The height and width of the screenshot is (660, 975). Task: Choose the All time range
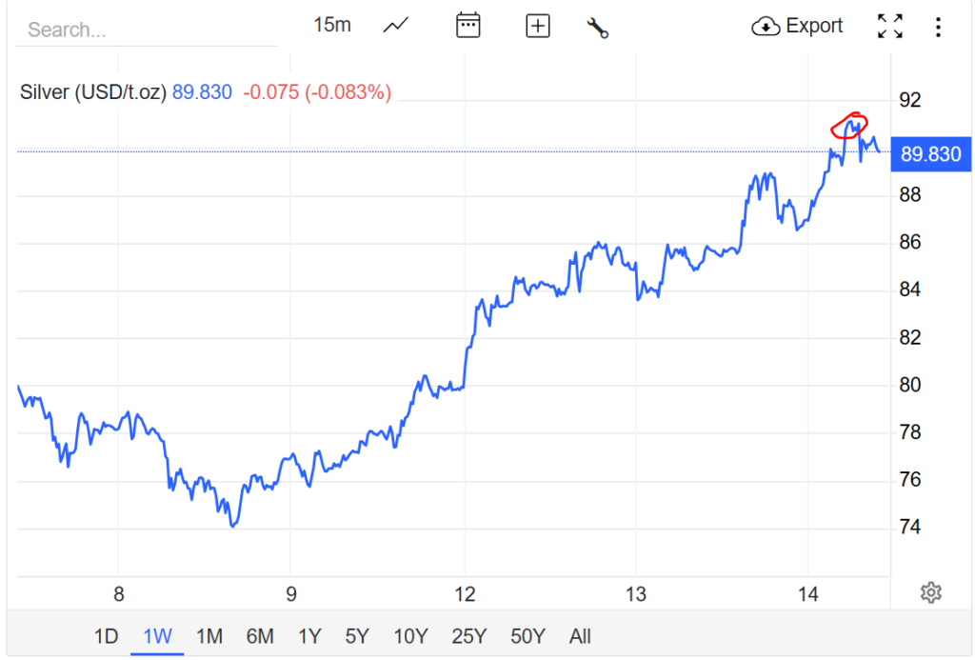[580, 636]
